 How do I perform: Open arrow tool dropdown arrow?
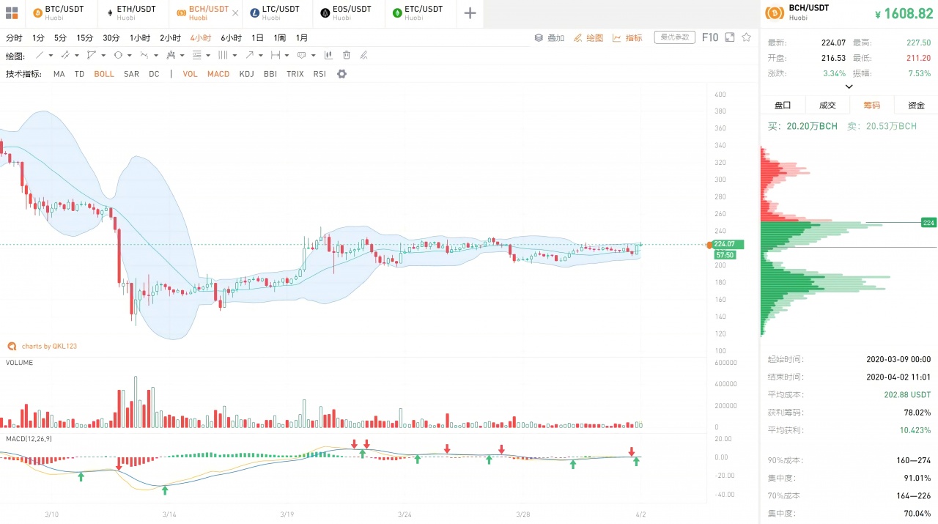pyautogui.click(x=261, y=56)
